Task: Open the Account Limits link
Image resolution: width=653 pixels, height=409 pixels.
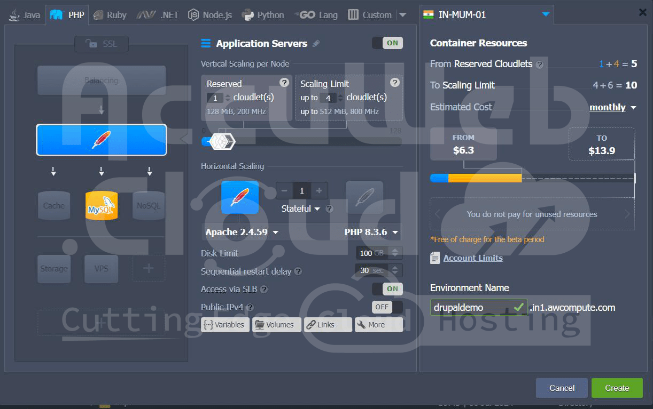Action: pyautogui.click(x=472, y=258)
